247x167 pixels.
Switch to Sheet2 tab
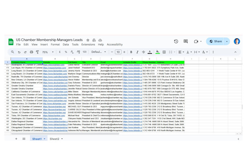54,139
